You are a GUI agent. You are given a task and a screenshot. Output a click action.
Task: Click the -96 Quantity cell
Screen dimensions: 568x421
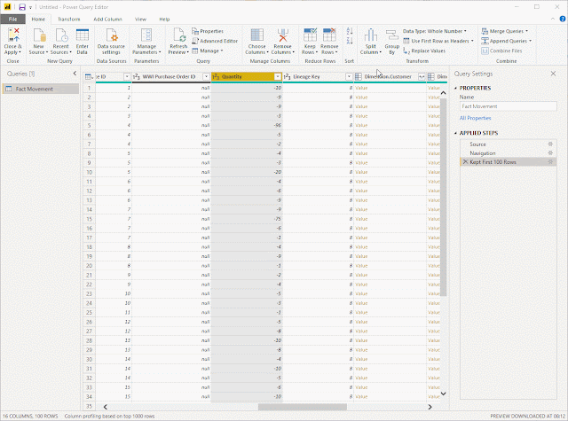[x=247, y=125]
